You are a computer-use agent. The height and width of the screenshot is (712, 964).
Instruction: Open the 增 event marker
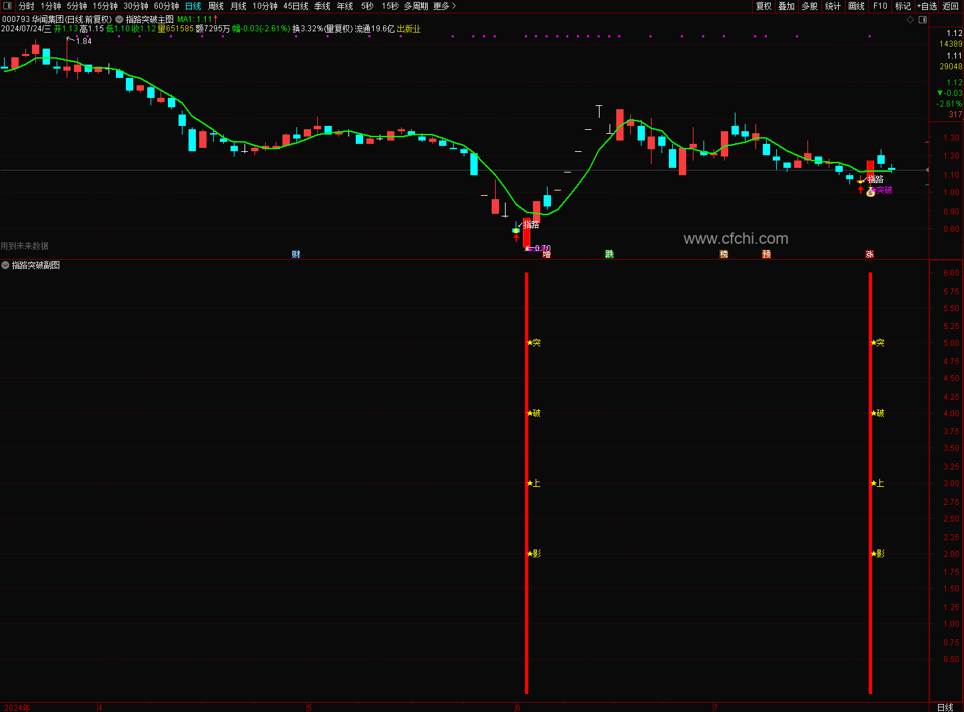point(546,254)
